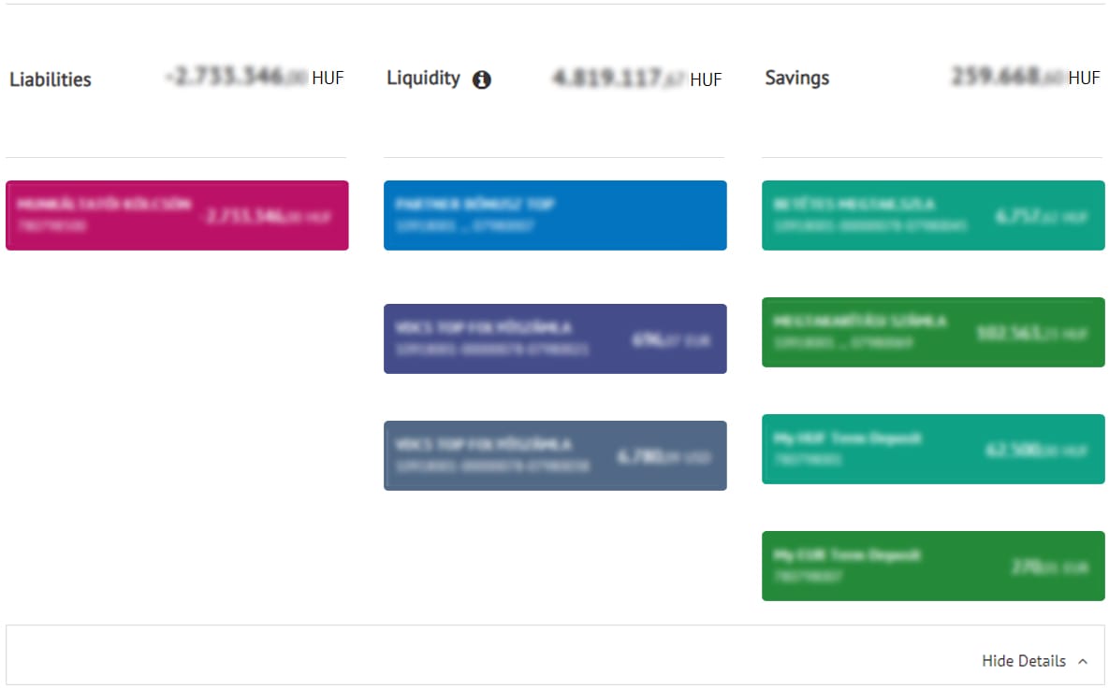Open the topmost teal savings card

[x=933, y=215]
